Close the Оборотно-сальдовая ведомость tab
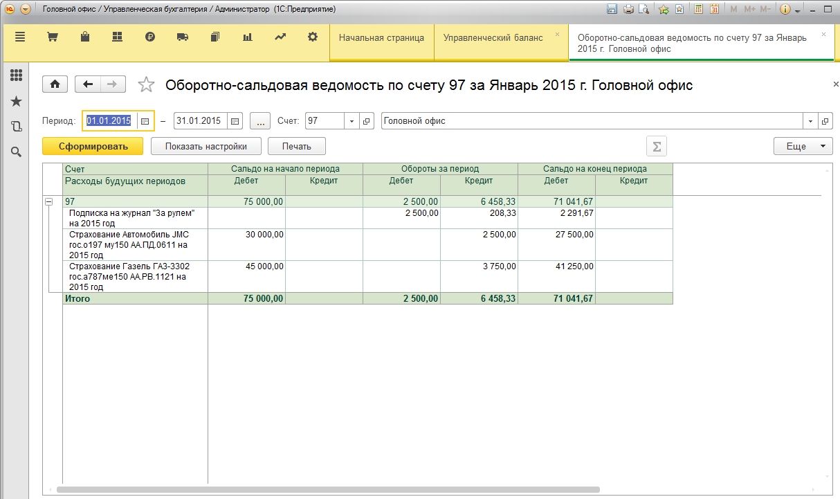840x499 pixels. [823, 34]
